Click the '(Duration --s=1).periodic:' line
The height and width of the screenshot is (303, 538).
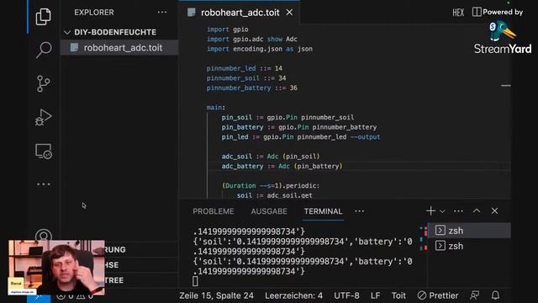[x=271, y=185]
